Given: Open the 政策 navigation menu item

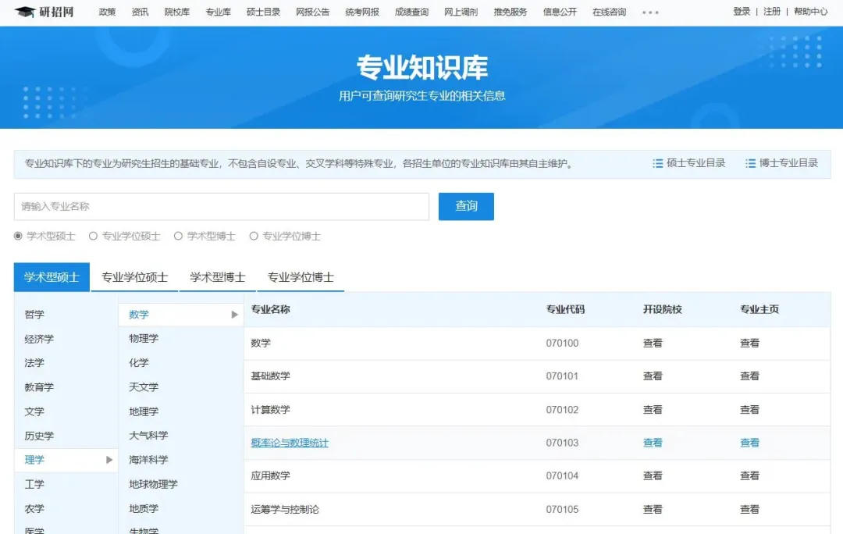Looking at the screenshot, I should (107, 12).
